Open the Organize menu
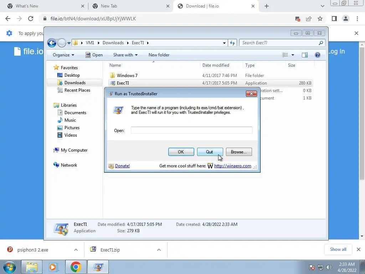The height and width of the screenshot is (274, 365). [63, 55]
